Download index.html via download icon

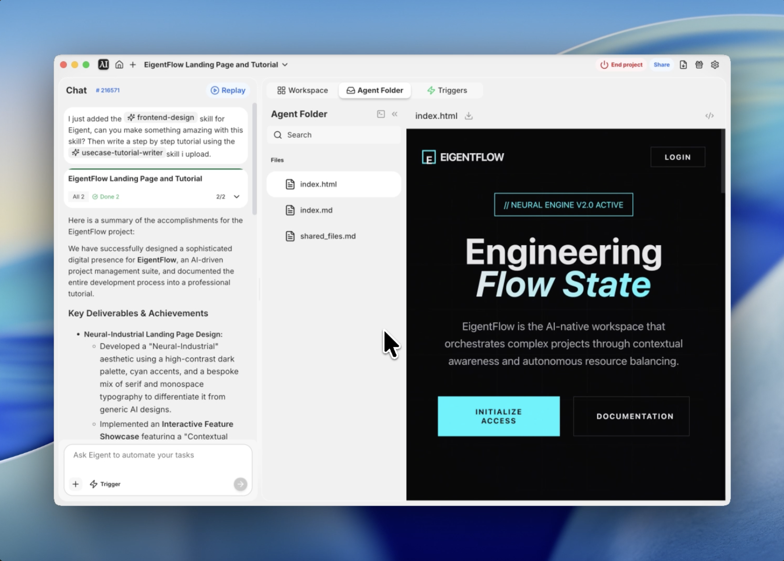click(468, 116)
